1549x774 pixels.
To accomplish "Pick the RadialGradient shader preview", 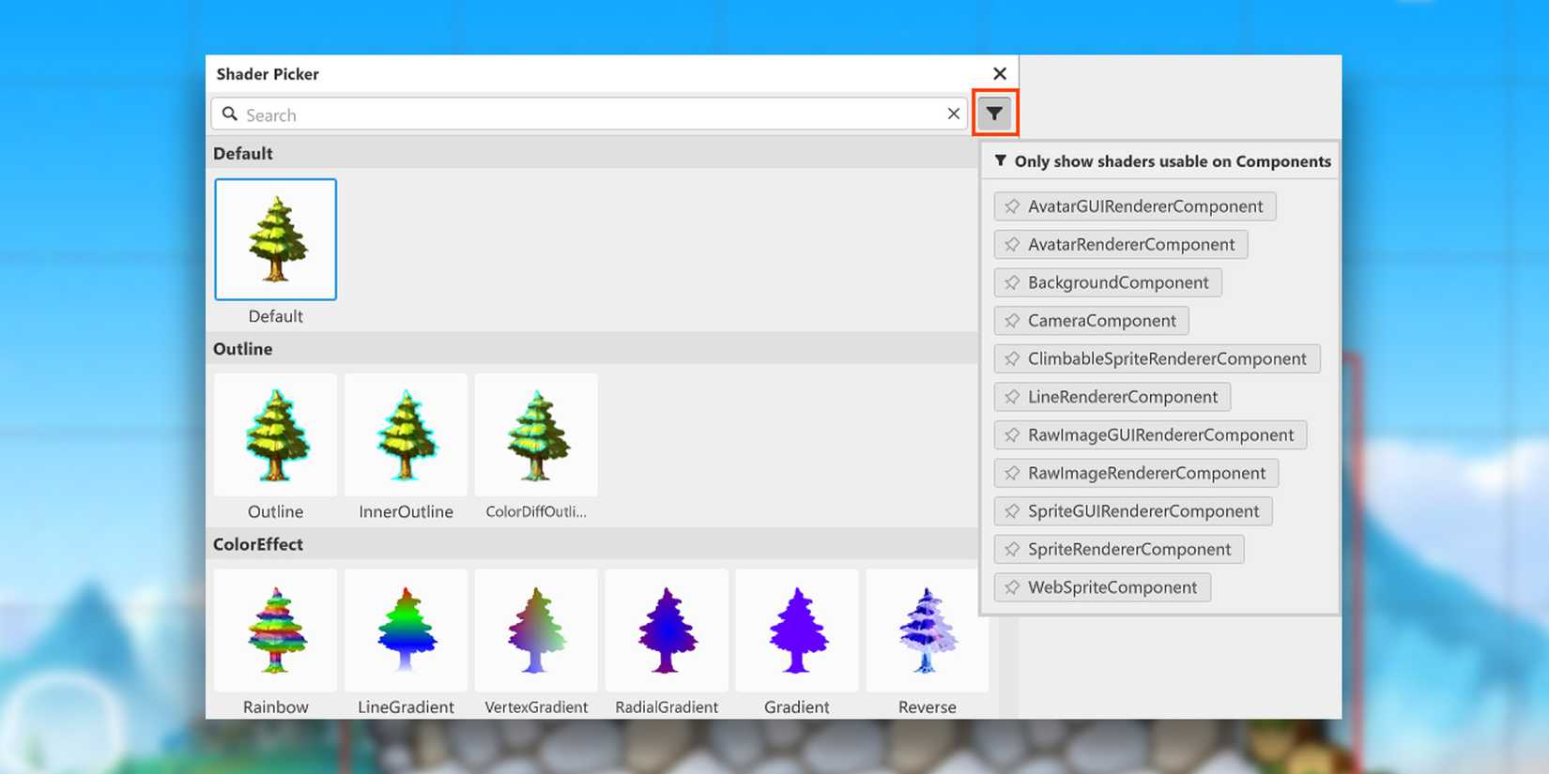I will pyautogui.click(x=667, y=630).
